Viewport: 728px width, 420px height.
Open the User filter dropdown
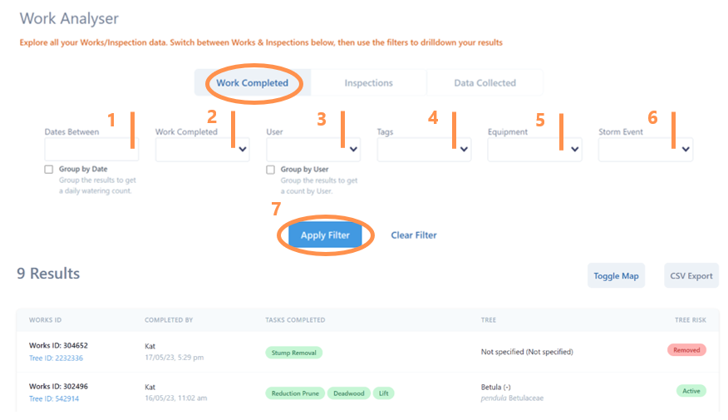point(312,150)
